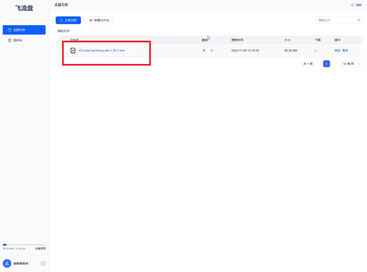Click the 2024-11-09 13:18:29 timestamp cell
Screen dimensions: 367x272
tap(245, 50)
